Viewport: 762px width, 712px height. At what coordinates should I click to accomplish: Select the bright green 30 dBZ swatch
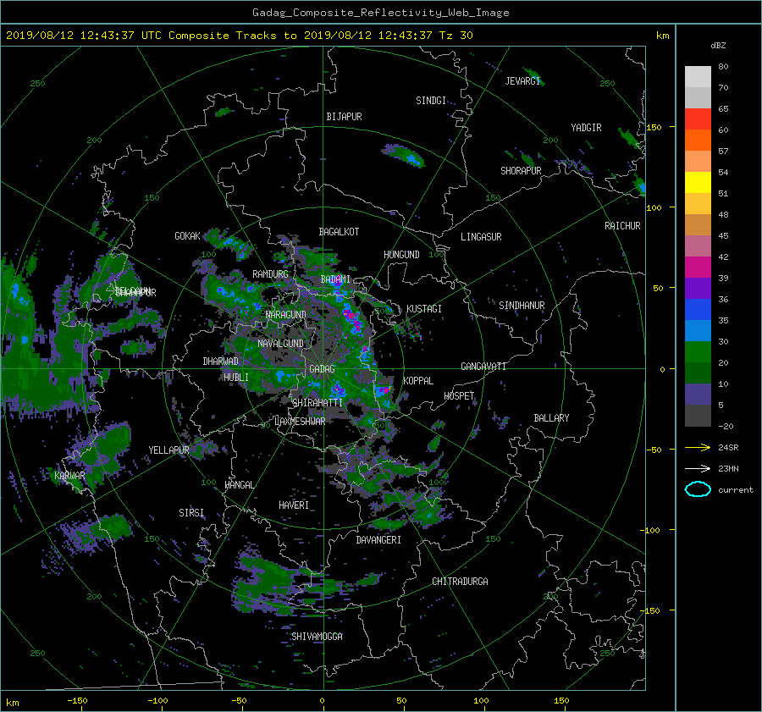(x=698, y=351)
